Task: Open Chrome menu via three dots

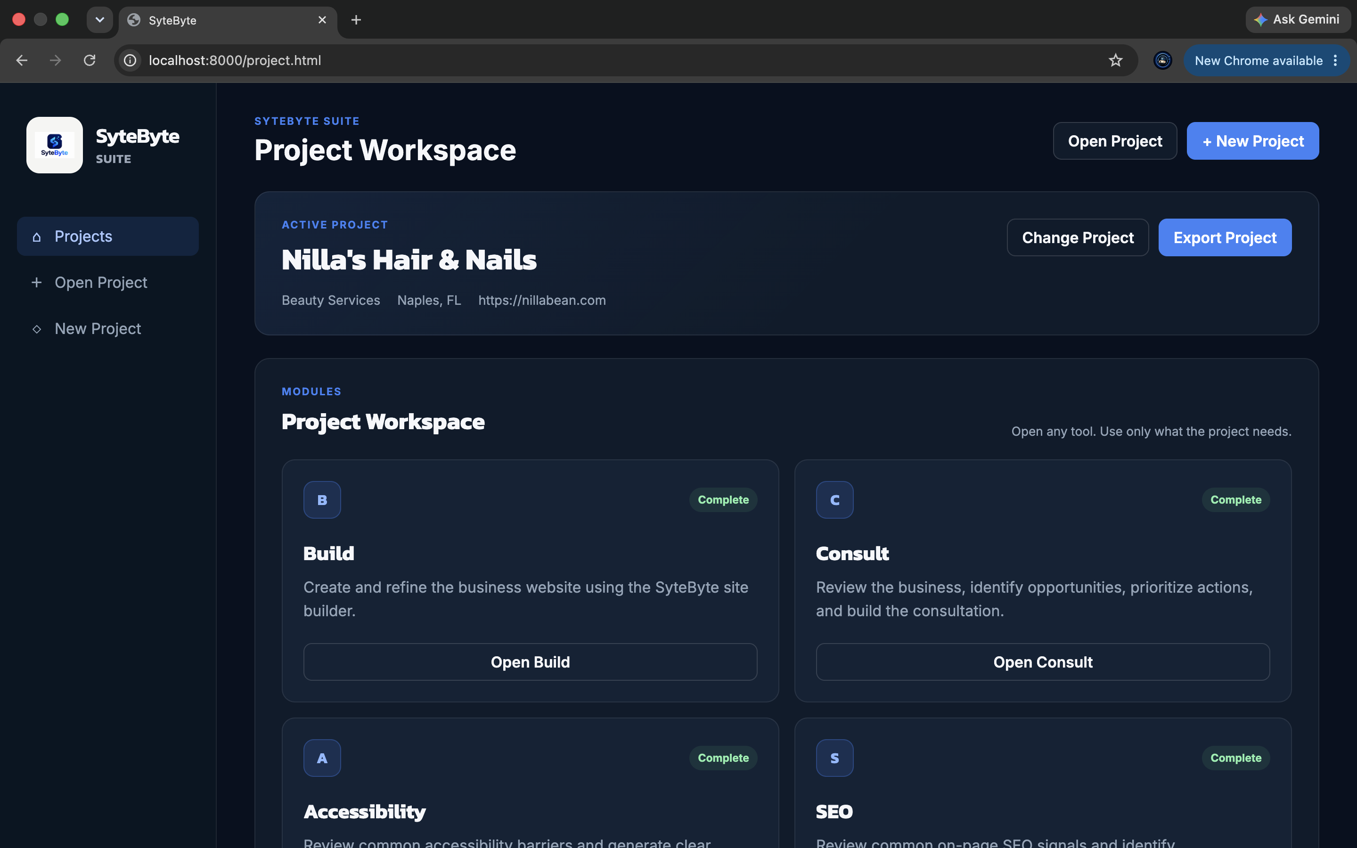Action: [1336, 61]
